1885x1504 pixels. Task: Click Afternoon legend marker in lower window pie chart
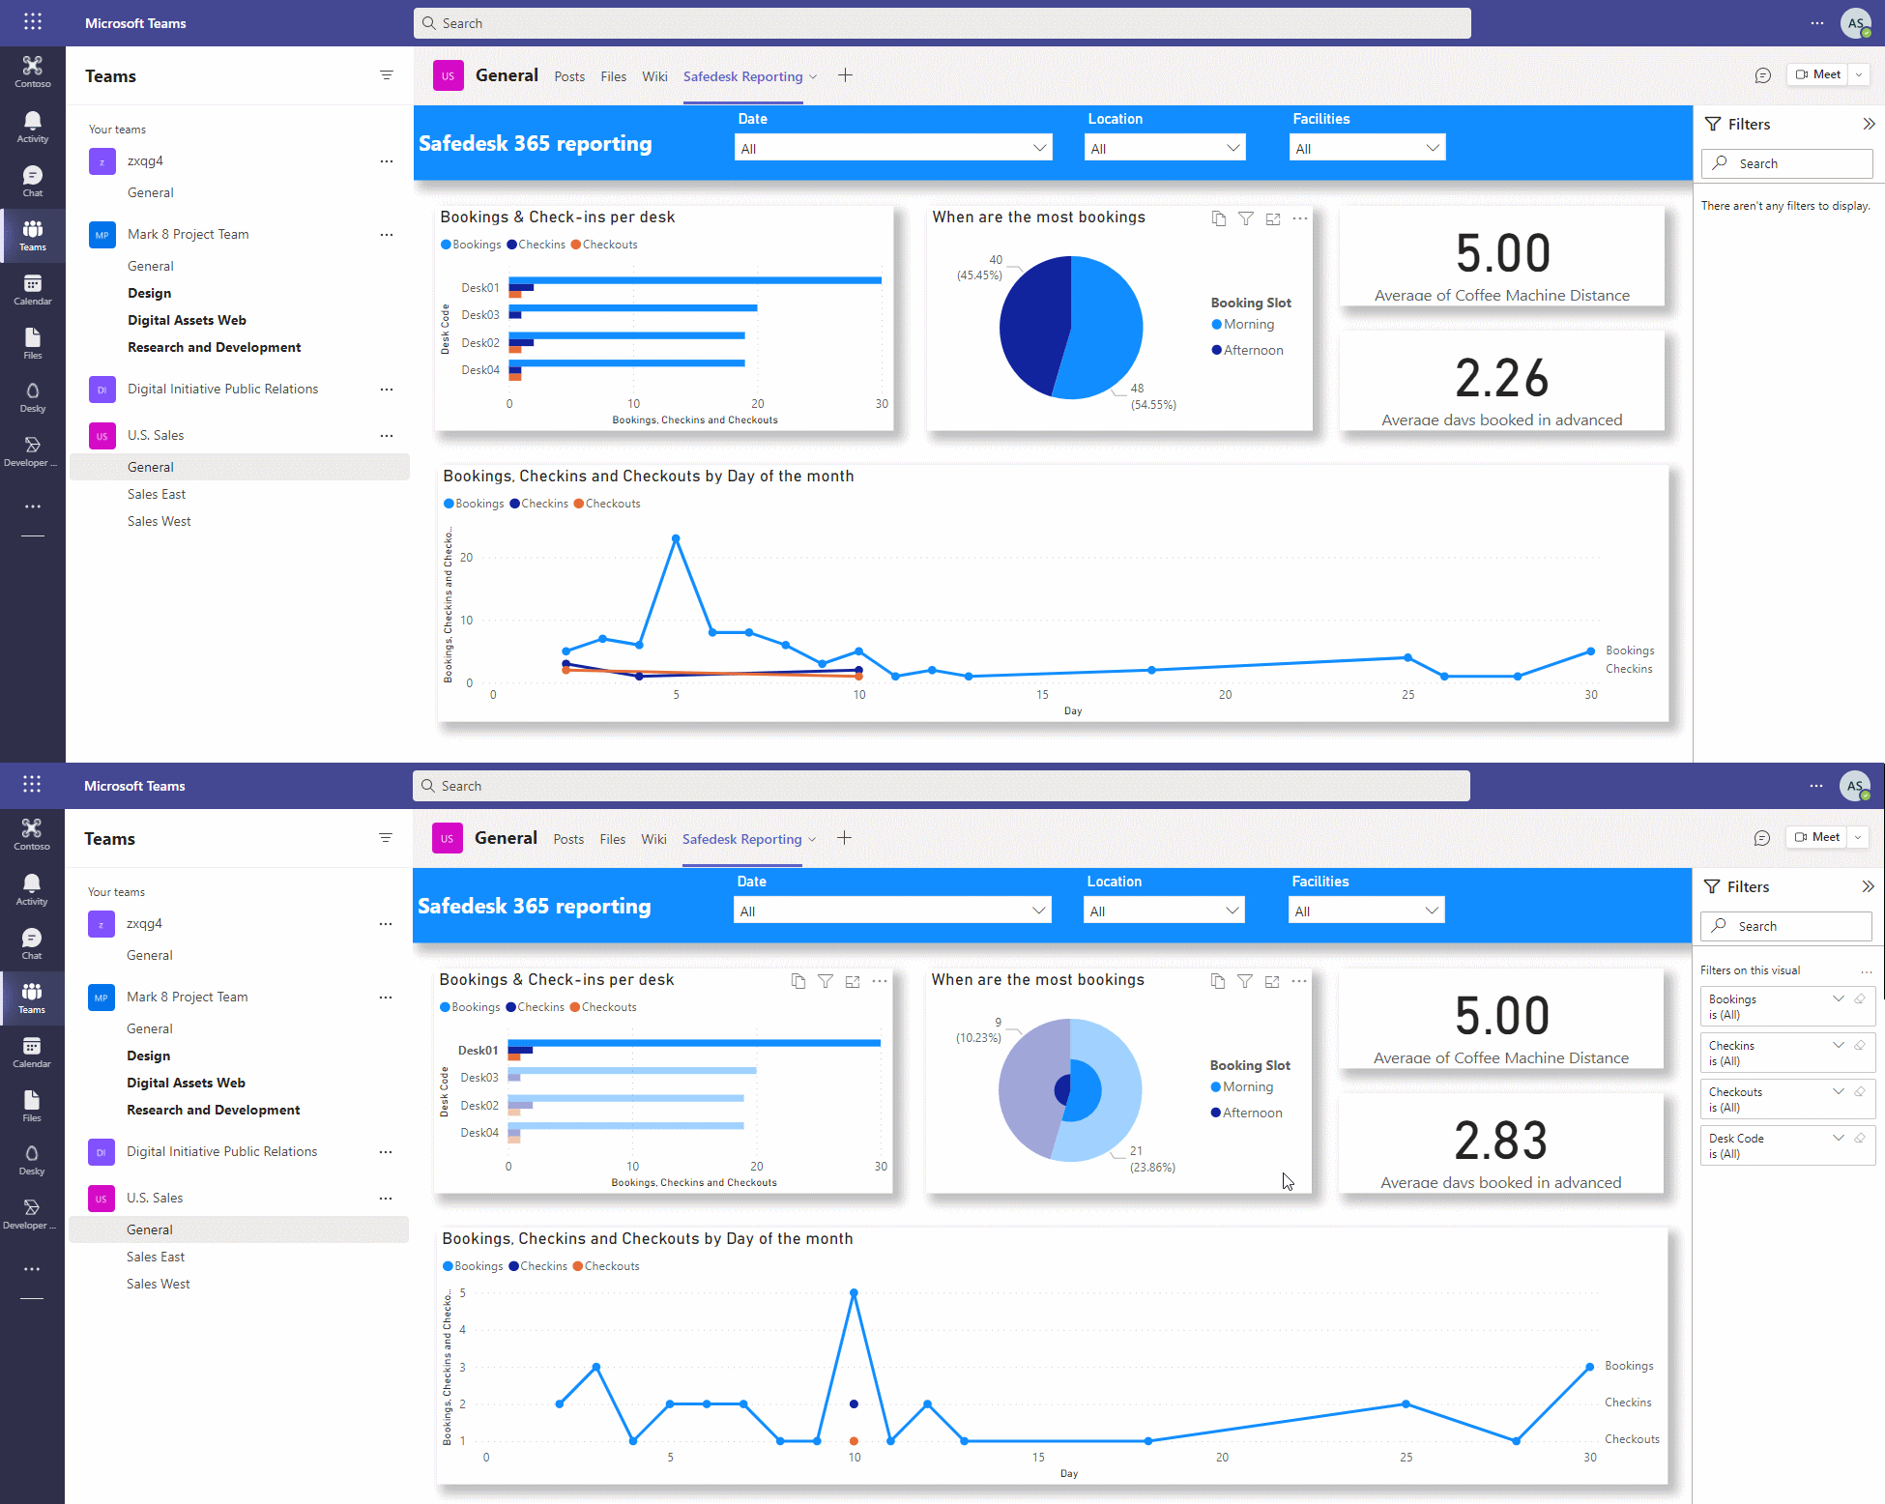pos(1215,1114)
